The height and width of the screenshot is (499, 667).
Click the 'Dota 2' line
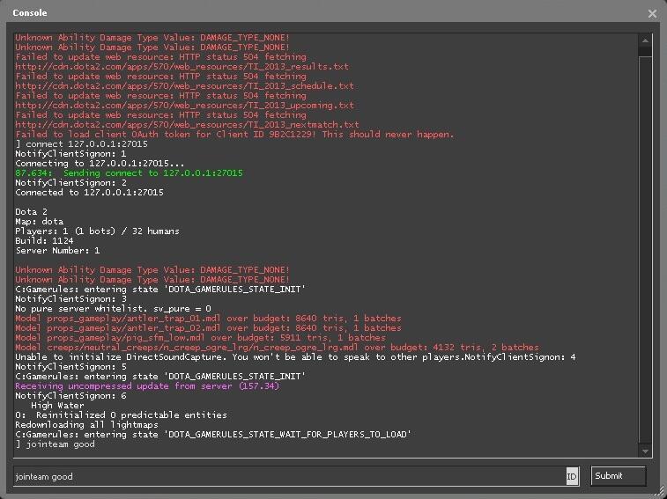[x=31, y=212]
